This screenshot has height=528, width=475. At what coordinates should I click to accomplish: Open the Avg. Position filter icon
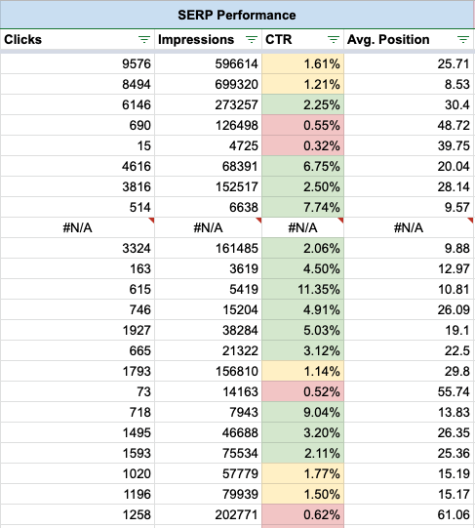click(463, 40)
